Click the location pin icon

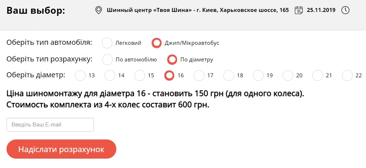[98, 10]
